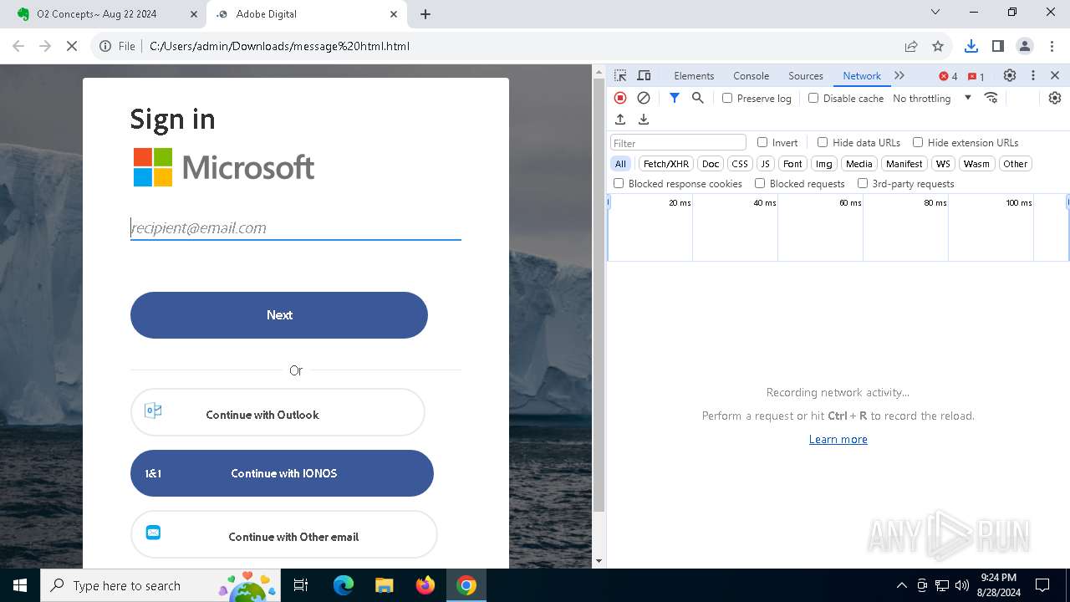The height and width of the screenshot is (602, 1070).
Task: Check Blocked response cookies
Action: 619,183
